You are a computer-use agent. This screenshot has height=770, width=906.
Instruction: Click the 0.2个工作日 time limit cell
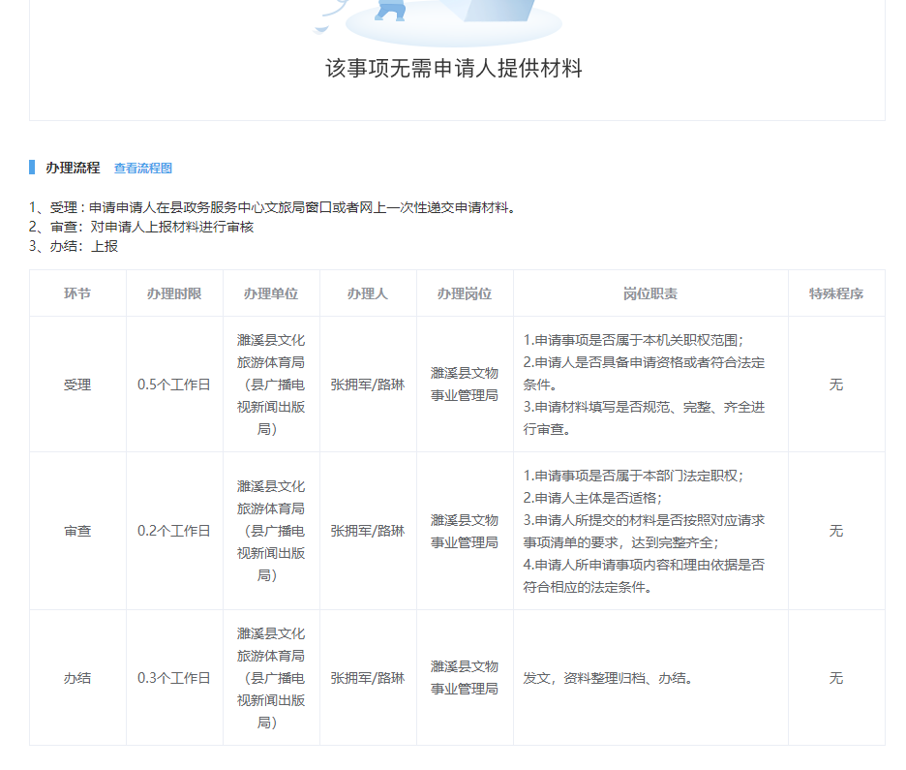[174, 531]
